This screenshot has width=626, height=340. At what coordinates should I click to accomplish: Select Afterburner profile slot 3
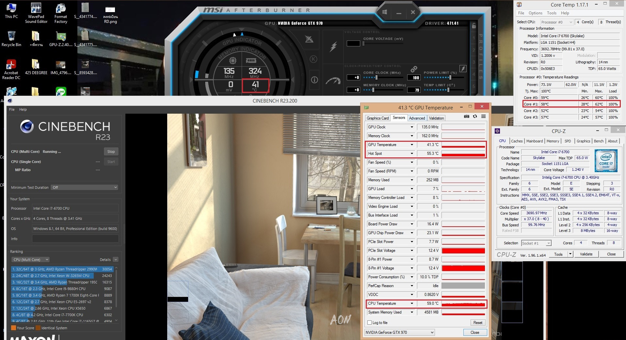coord(474,62)
